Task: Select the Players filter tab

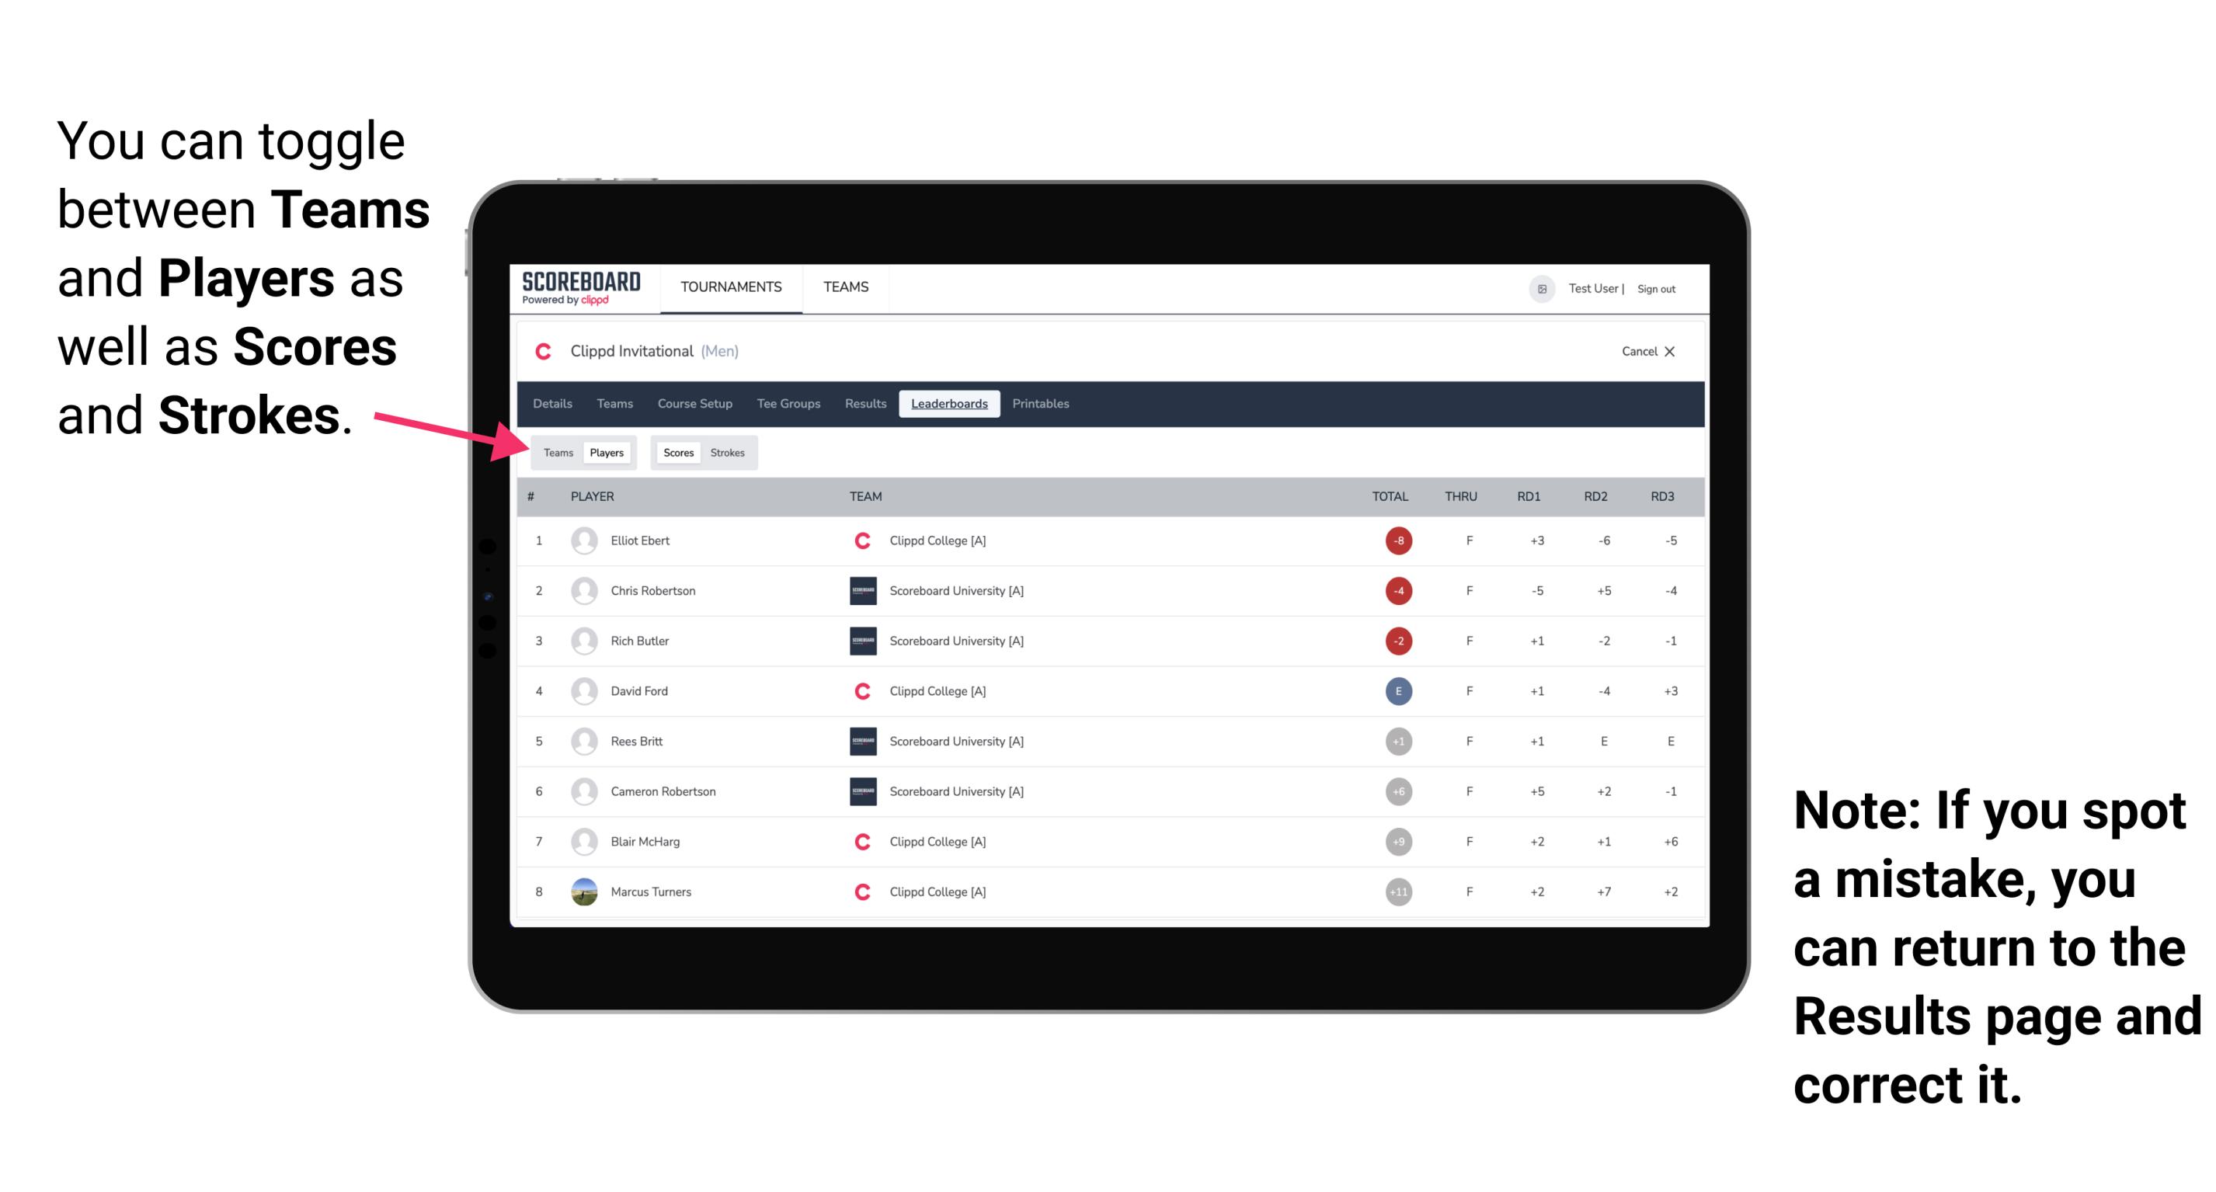Action: point(606,452)
